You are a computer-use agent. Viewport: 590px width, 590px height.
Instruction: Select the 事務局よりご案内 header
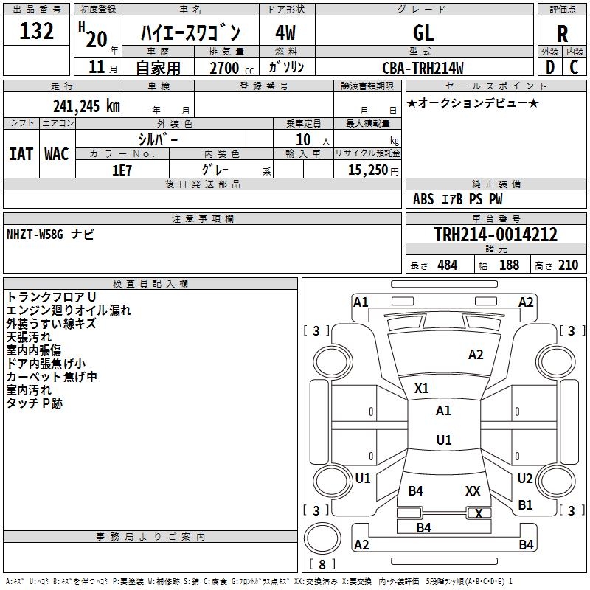coord(150,537)
